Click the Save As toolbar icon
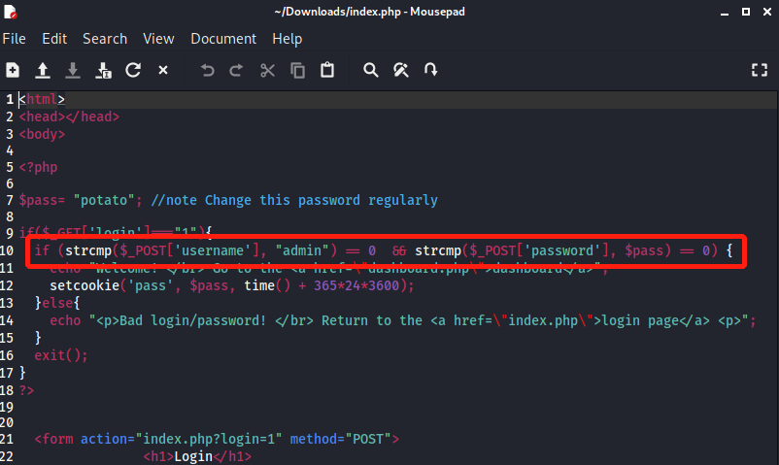Viewport: 779px width, 465px height. pos(103,70)
